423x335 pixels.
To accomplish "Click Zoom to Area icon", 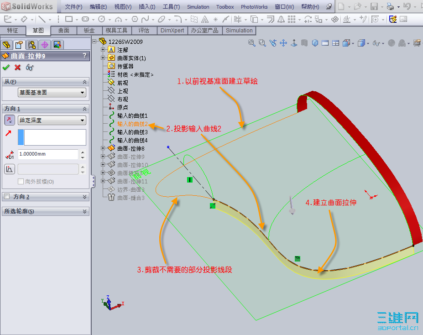I will pyautogui.click(x=262, y=43).
